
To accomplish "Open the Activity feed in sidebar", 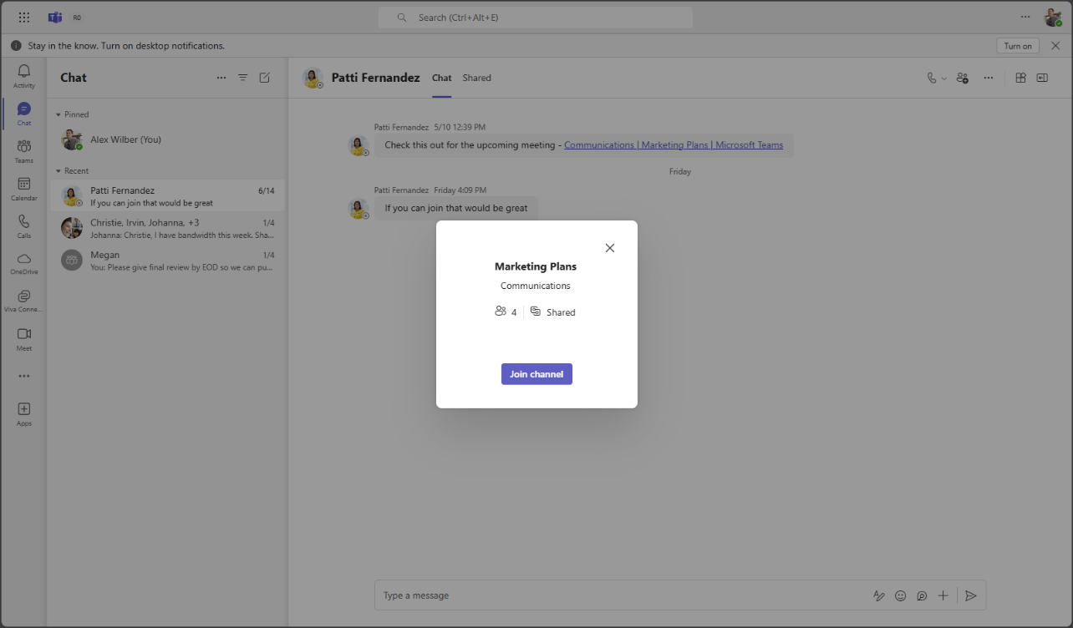I will coord(23,75).
